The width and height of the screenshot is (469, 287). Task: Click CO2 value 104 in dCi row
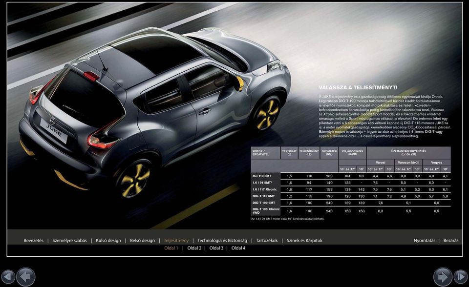pyautogui.click(x=347, y=176)
